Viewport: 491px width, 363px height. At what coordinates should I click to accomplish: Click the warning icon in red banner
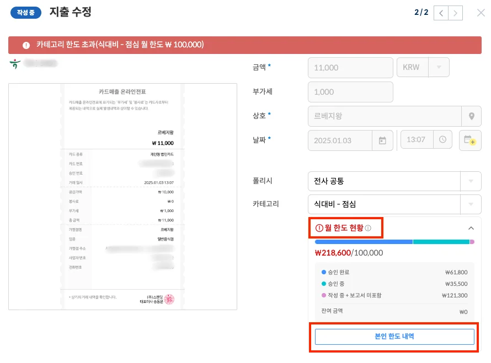coord(26,45)
